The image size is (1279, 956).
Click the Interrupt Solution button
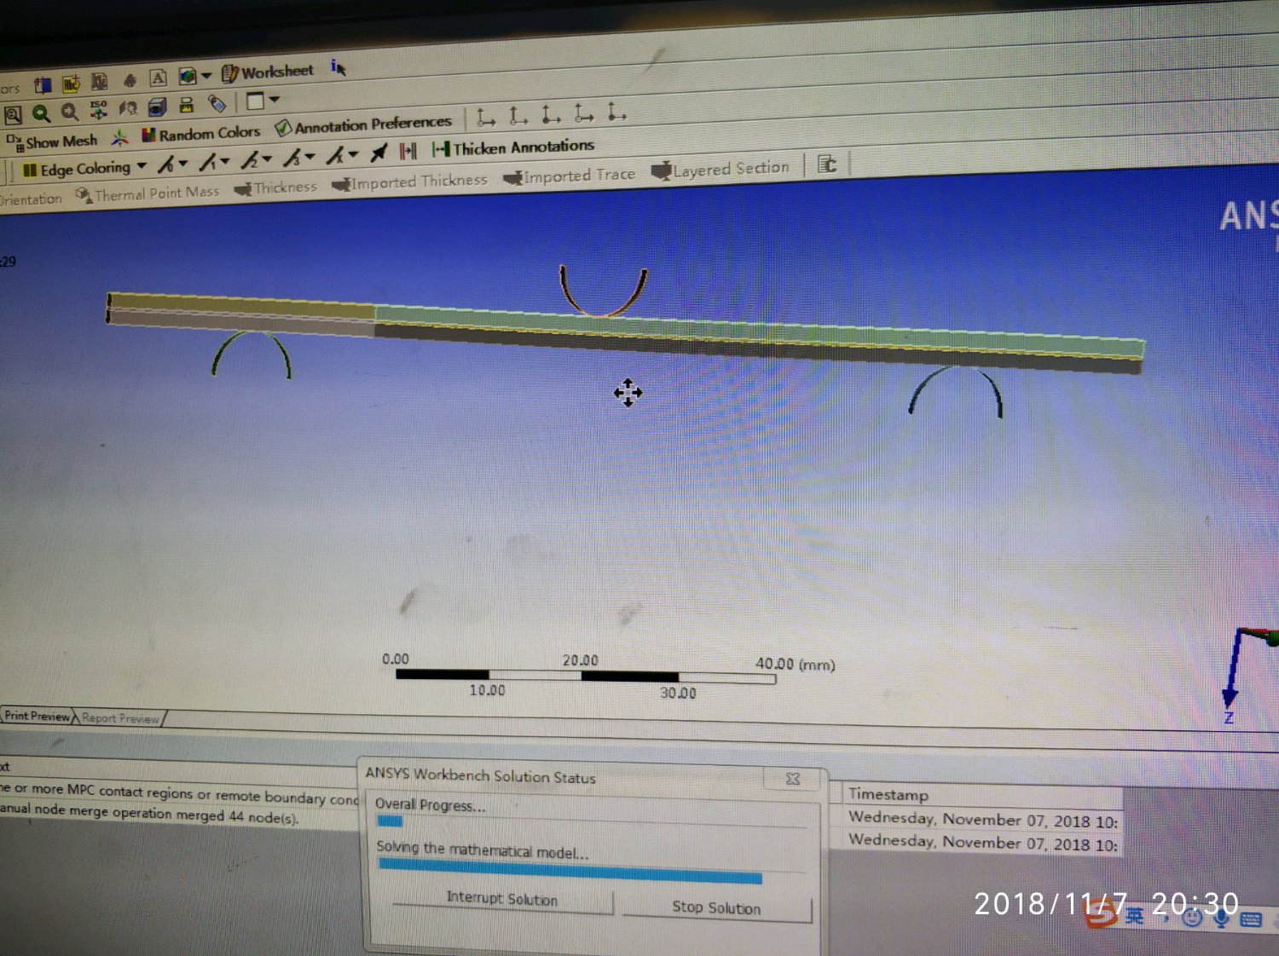[502, 899]
